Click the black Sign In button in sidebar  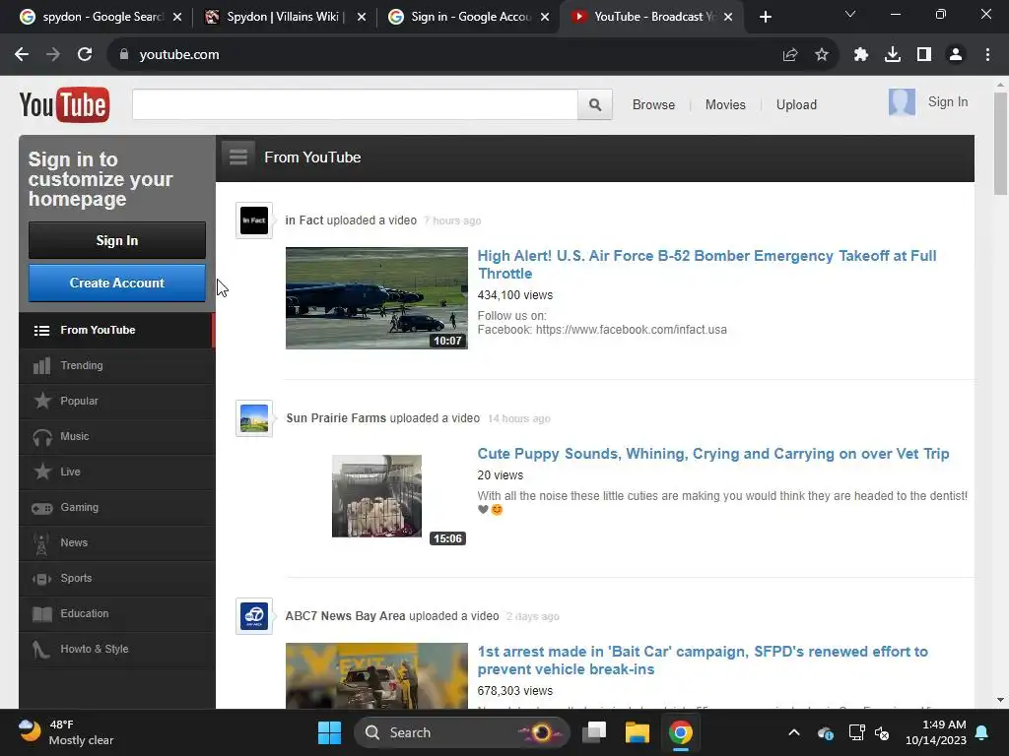tap(117, 240)
